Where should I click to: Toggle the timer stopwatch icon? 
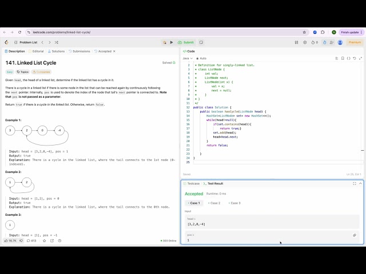click(325, 42)
